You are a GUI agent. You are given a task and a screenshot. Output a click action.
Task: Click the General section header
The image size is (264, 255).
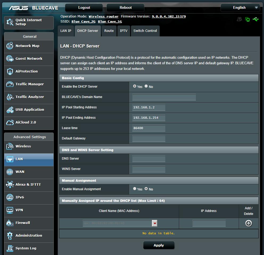[x=30, y=36]
